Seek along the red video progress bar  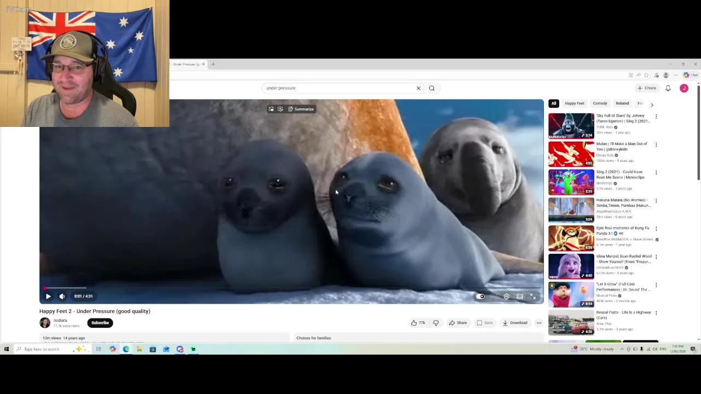click(291, 287)
